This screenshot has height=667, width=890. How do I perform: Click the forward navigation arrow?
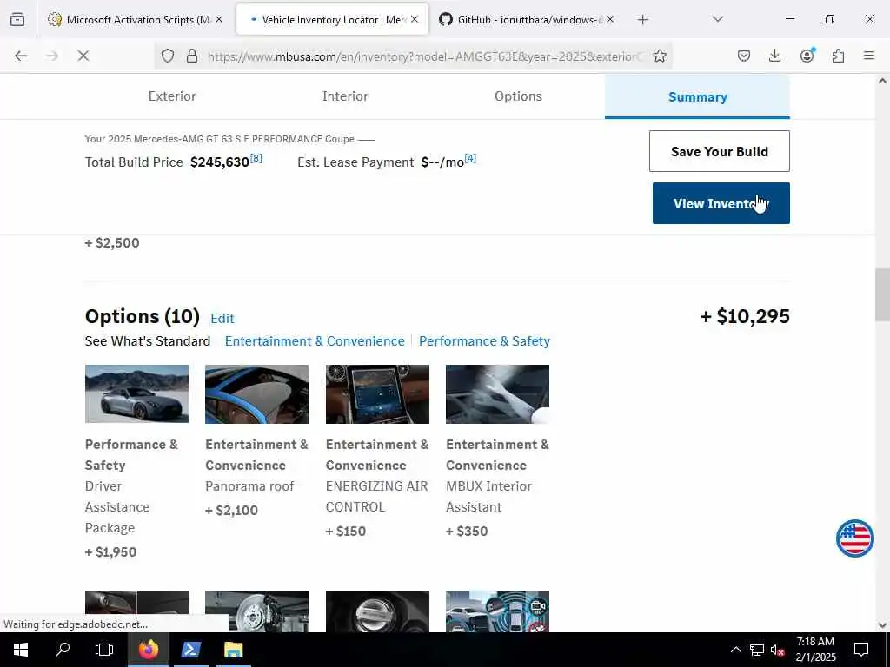click(52, 56)
